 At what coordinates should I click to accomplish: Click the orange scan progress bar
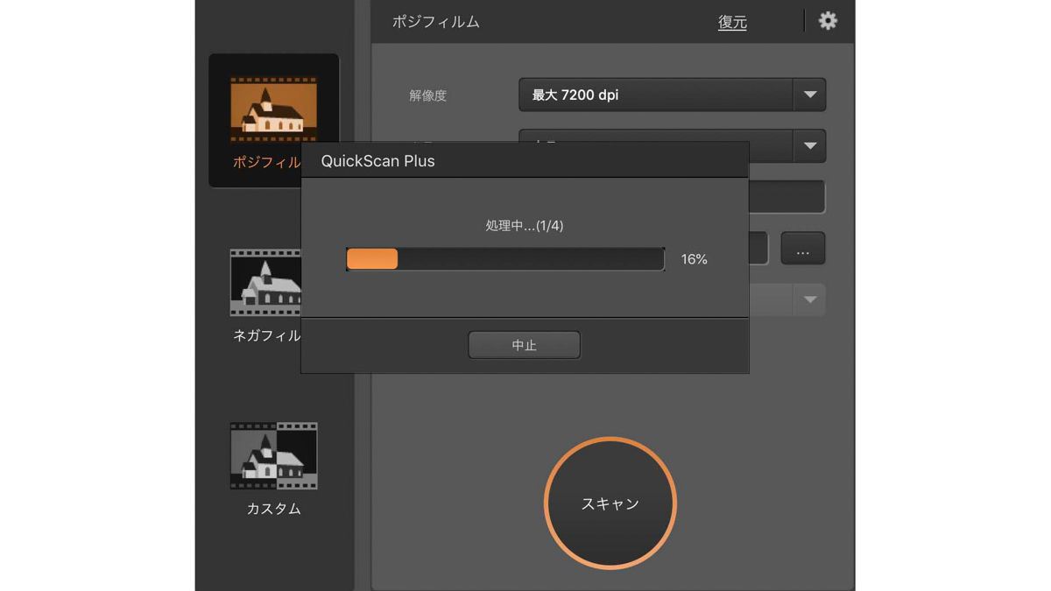(371, 258)
